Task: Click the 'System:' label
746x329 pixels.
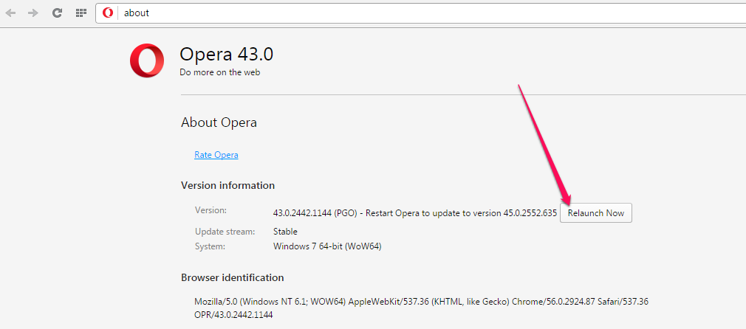Action: 210,246
